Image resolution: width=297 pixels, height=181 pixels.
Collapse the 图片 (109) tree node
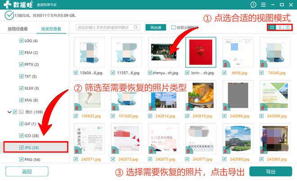(x=9, y=111)
